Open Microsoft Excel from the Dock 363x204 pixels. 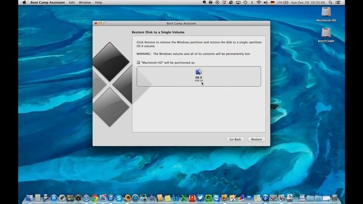pyautogui.click(x=184, y=198)
